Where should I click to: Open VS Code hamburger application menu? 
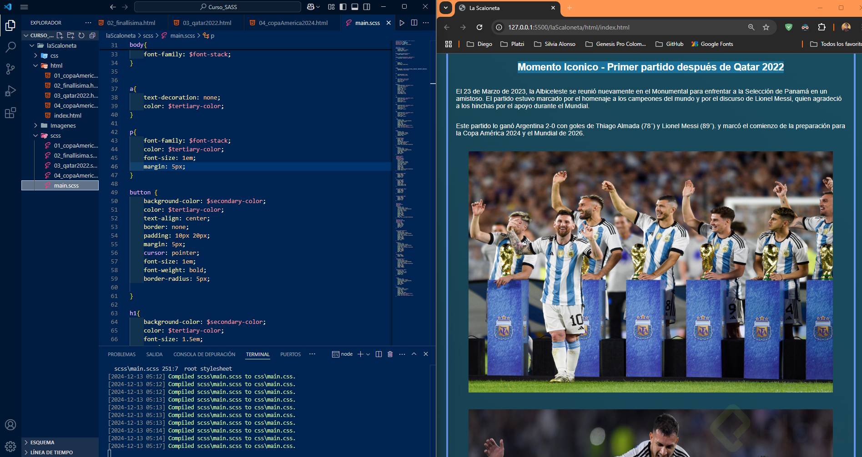[24, 7]
